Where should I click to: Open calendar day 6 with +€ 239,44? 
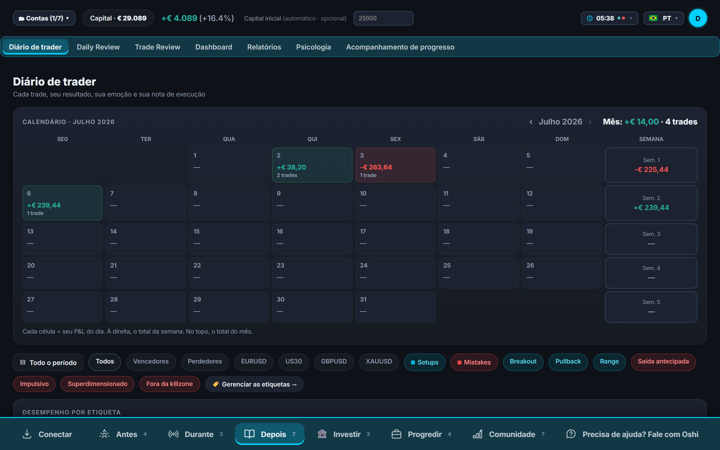[63, 203]
